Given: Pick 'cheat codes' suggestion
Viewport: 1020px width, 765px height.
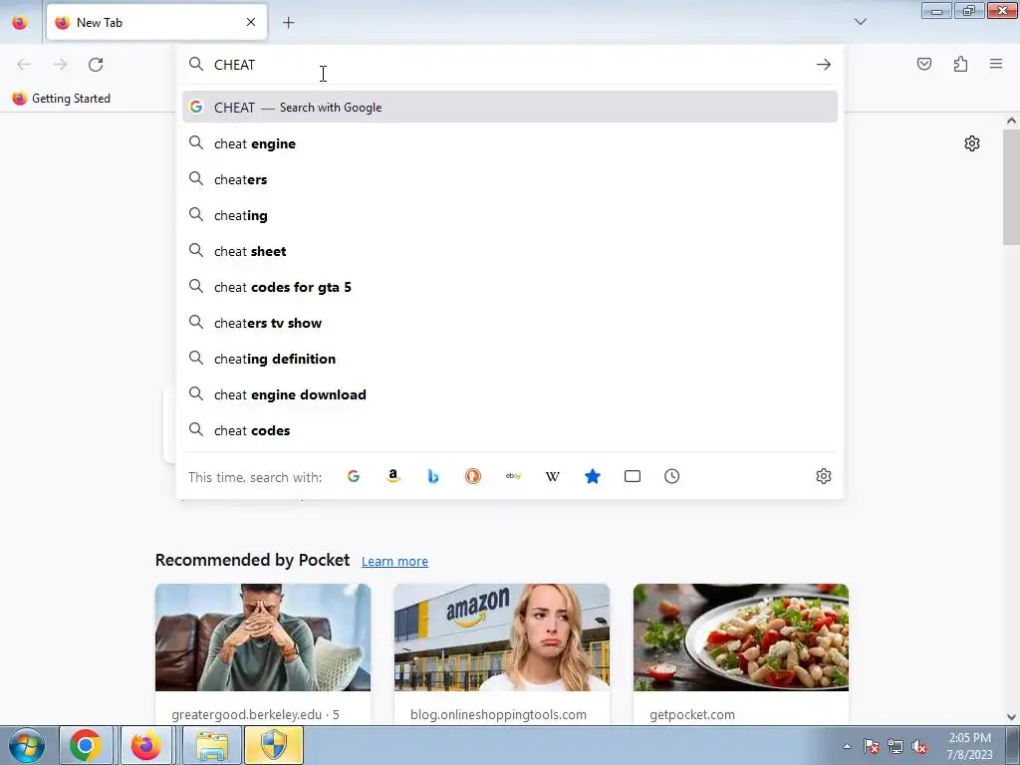Looking at the screenshot, I should (510, 430).
